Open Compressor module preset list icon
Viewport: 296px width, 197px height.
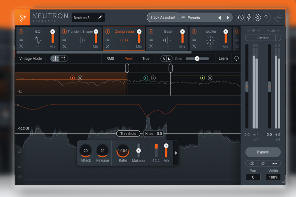pyautogui.click(x=107, y=39)
